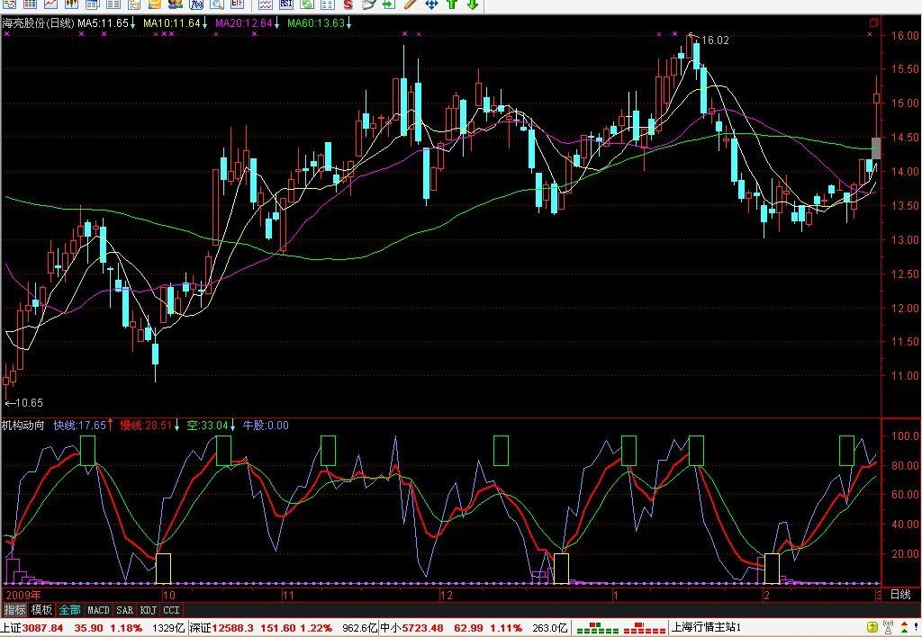Click the MA20:12.64 label
The width and height of the screenshot is (922, 637).
click(244, 23)
